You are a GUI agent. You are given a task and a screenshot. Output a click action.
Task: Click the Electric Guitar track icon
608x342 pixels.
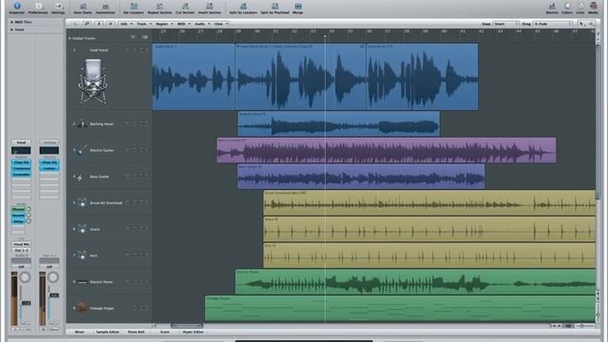81,150
